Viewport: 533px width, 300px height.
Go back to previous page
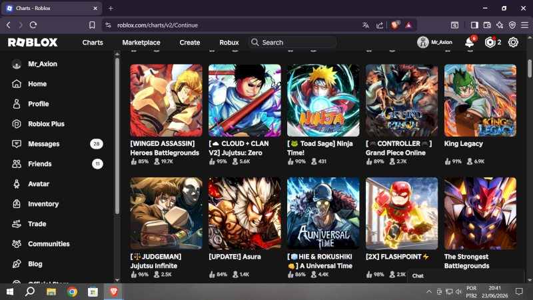point(9,25)
